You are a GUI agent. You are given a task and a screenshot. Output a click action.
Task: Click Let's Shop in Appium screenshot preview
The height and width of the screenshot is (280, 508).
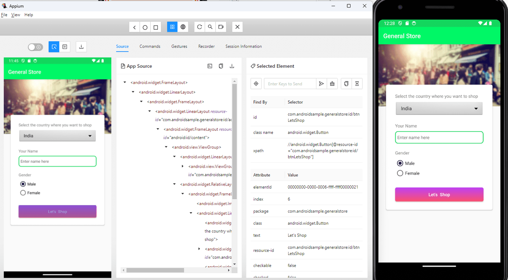pyautogui.click(x=57, y=212)
